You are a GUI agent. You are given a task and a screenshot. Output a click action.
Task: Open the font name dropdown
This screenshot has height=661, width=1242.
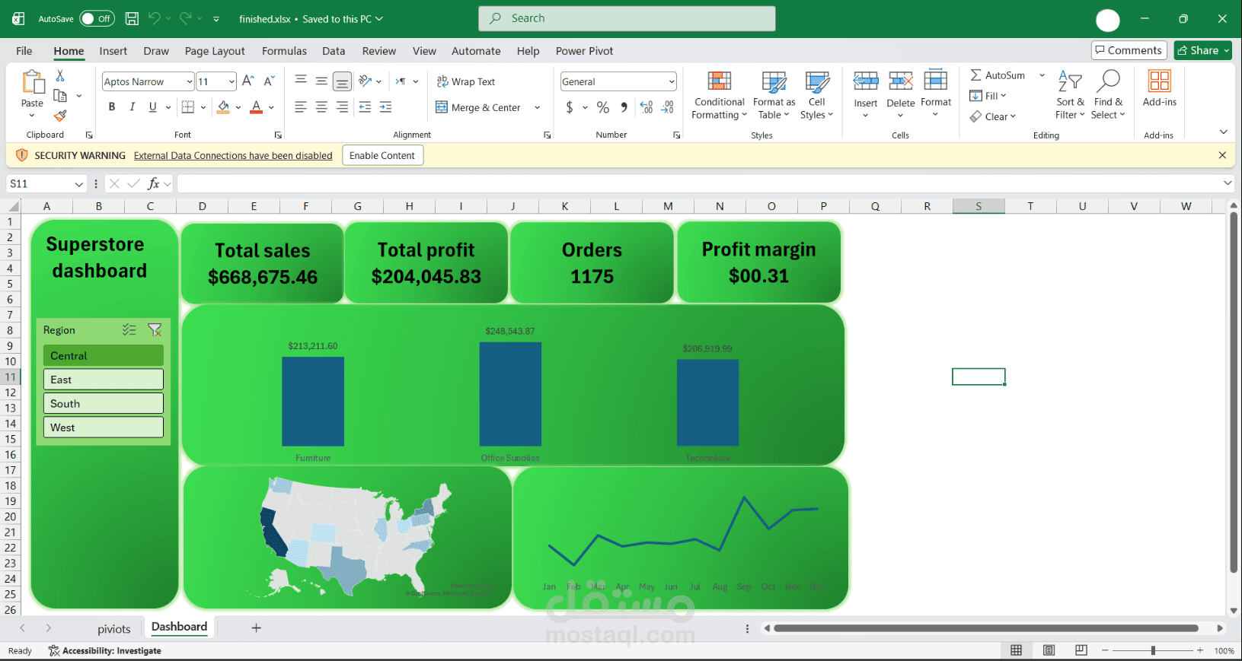pyautogui.click(x=189, y=81)
